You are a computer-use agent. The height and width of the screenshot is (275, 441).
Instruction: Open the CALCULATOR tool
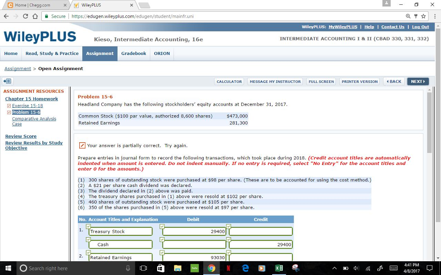[229, 81]
